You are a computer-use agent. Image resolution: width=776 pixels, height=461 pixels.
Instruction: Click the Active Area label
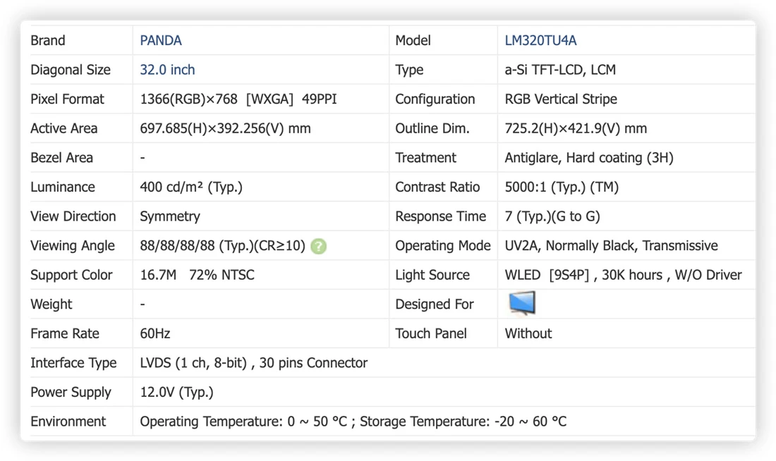coord(63,128)
